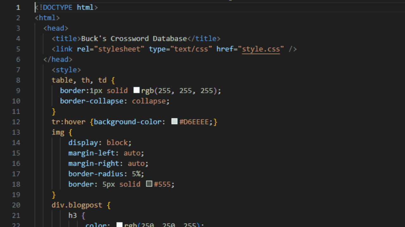The height and width of the screenshot is (227, 405).
Task: Place cursor on the "tr:hover" selector
Action: pyautogui.click(x=68, y=122)
